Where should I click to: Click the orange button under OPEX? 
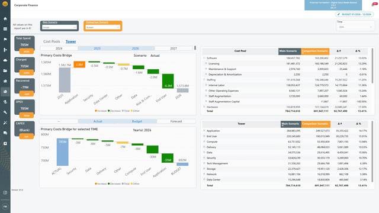[x=26, y=115]
